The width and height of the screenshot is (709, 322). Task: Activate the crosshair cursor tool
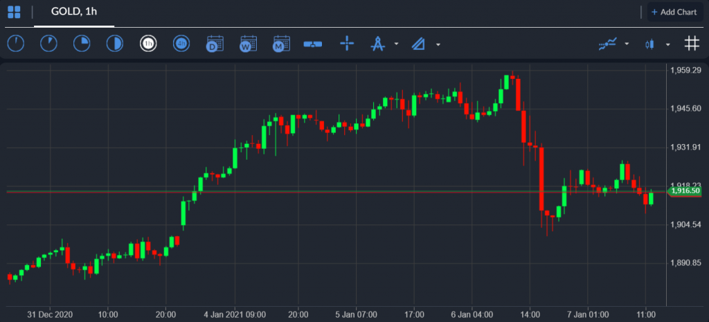347,44
